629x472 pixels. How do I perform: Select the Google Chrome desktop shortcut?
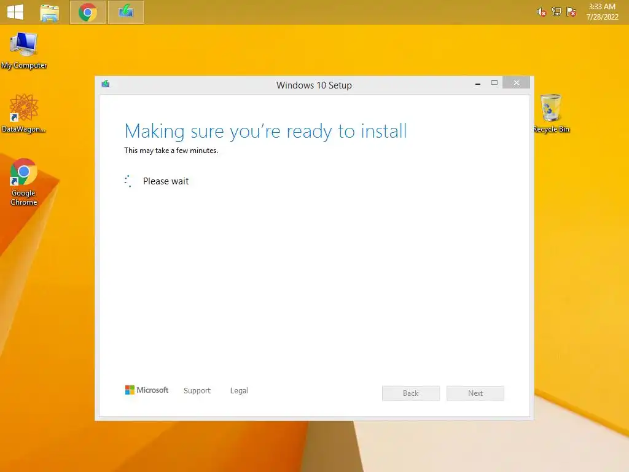[24, 182]
